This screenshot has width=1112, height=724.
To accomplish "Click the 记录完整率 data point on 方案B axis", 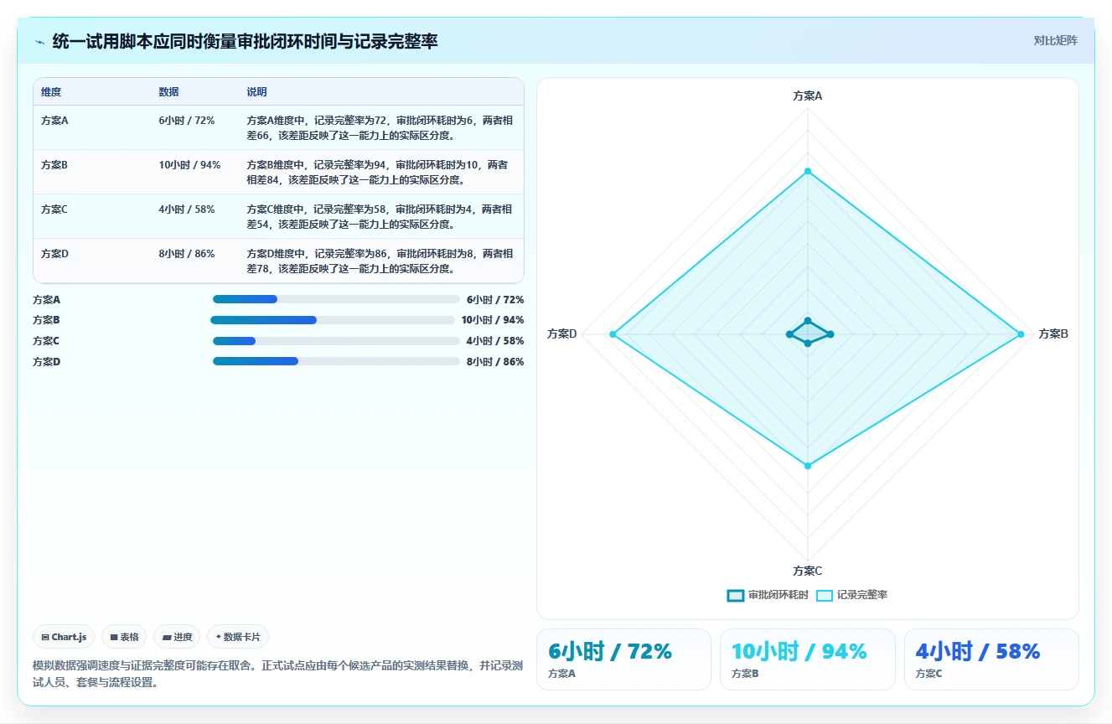I will click(1021, 334).
